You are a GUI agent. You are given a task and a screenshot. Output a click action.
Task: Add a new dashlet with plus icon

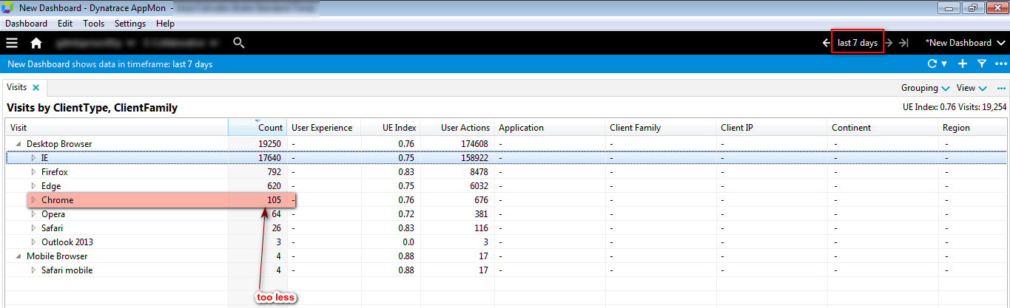[963, 64]
